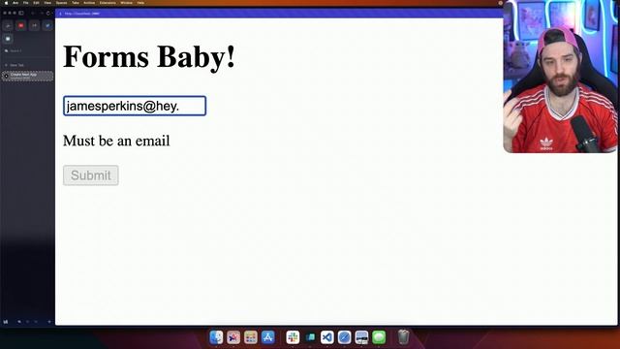Open the first pinned favorite tile
Viewport: 620px width, 349px height.
8,26
